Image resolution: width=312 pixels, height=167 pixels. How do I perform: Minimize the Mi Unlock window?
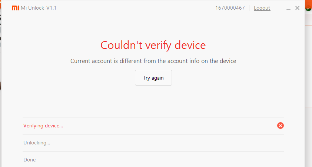click(288, 8)
